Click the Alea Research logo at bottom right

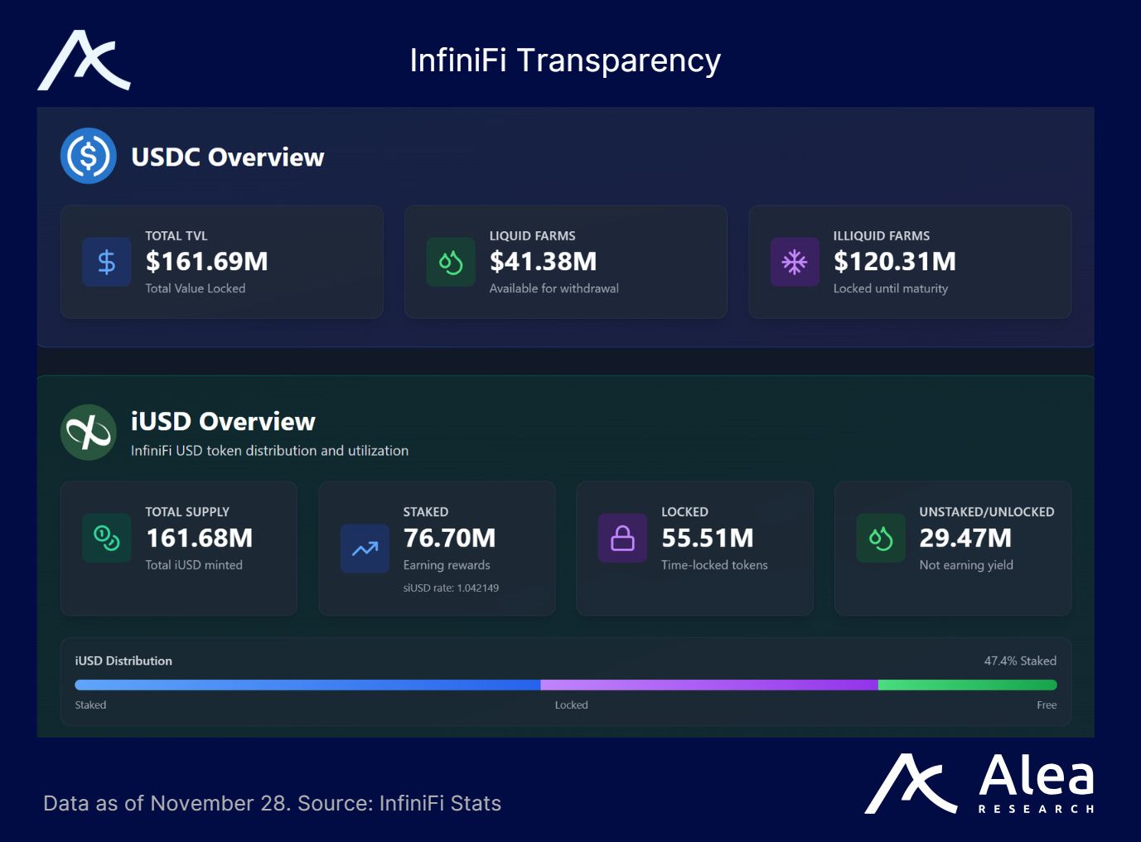(980, 784)
